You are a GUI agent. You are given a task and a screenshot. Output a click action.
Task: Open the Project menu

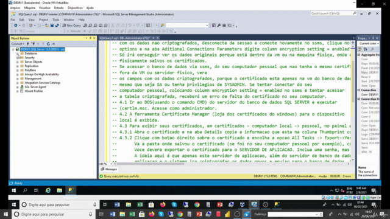43,19
